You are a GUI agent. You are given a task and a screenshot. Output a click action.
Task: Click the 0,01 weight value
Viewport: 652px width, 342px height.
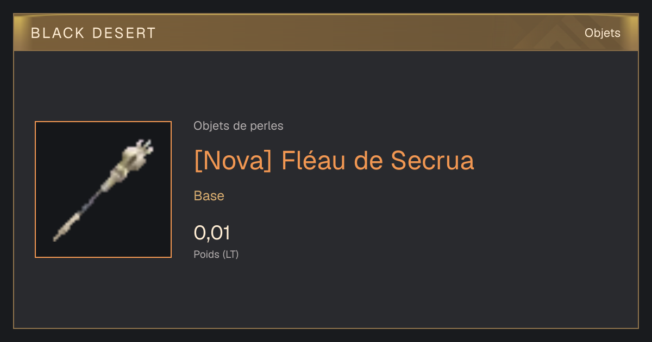(x=212, y=233)
